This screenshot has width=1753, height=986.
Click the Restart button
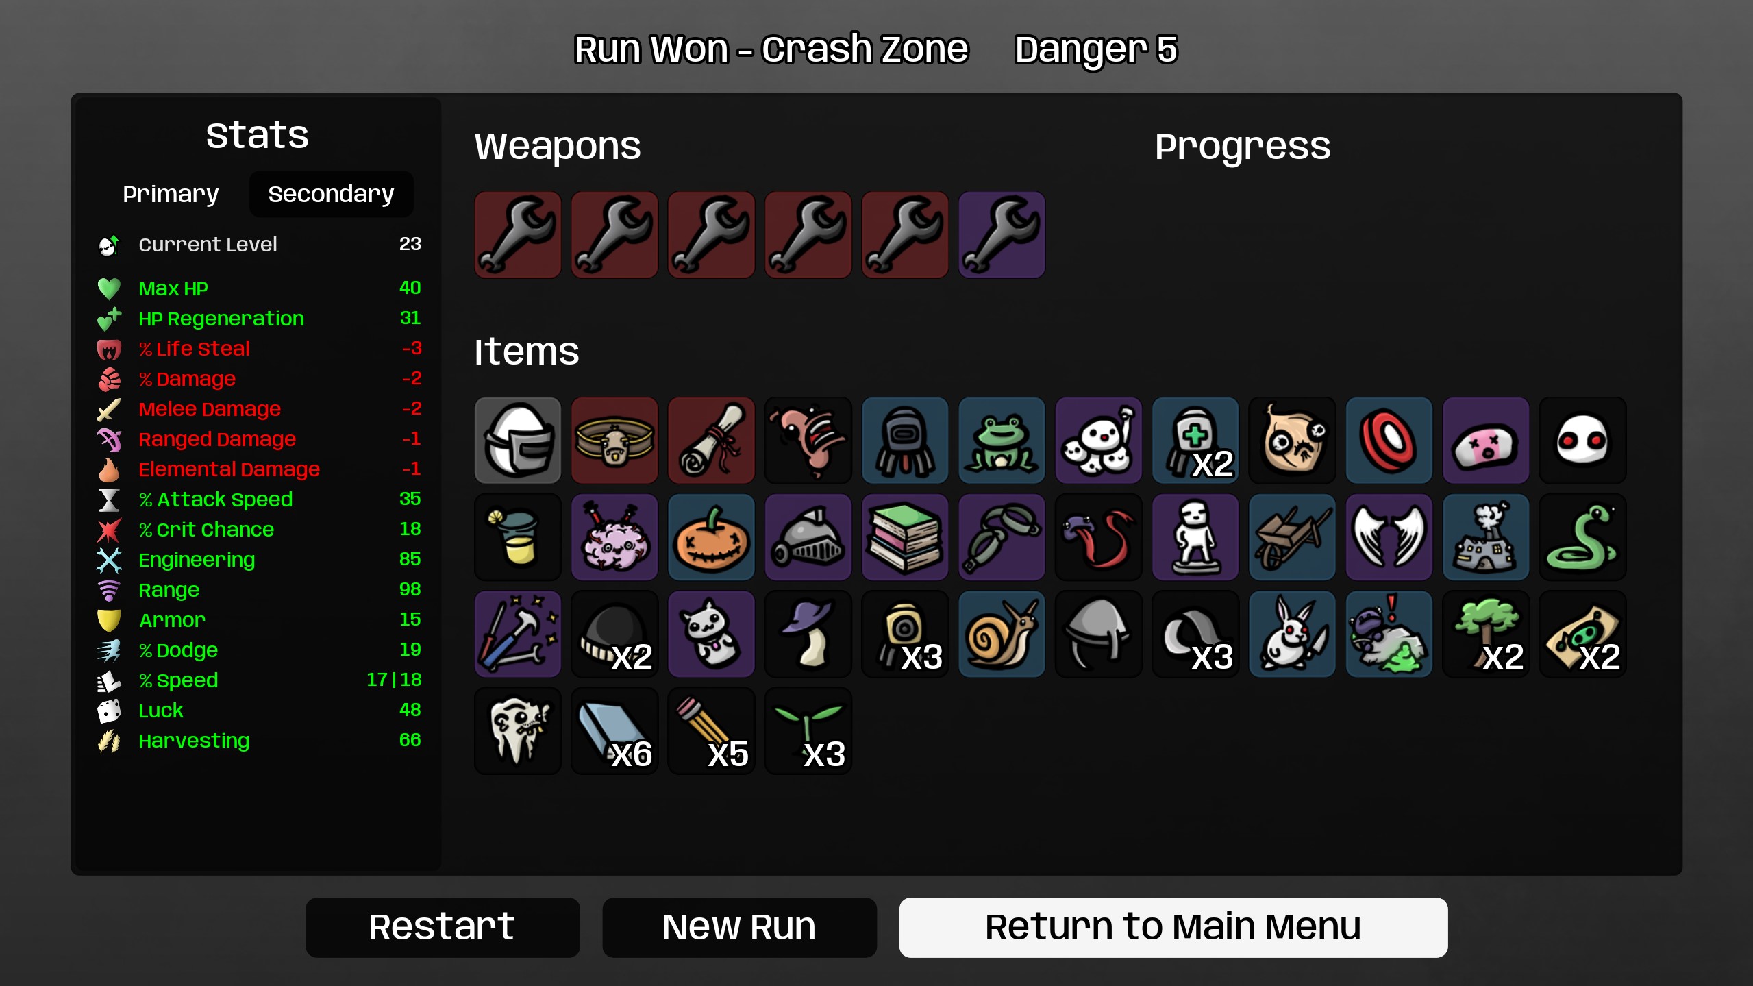[443, 927]
